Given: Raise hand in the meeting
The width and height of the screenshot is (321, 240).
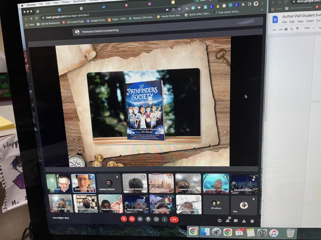Looking at the screenshot, I should click(148, 219).
